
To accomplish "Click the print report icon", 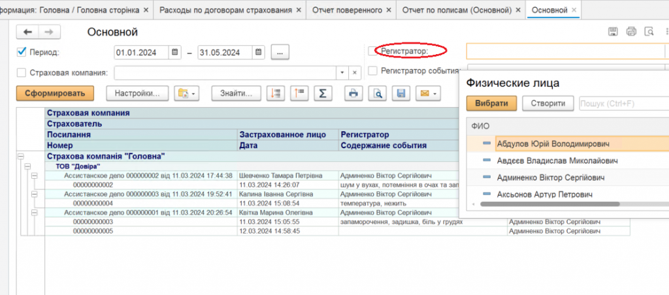I will click(353, 93).
